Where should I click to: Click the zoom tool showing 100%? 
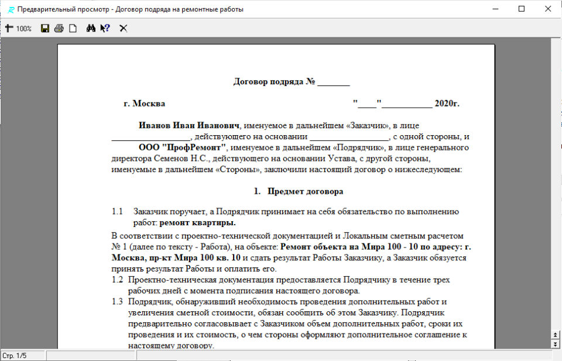point(18,28)
